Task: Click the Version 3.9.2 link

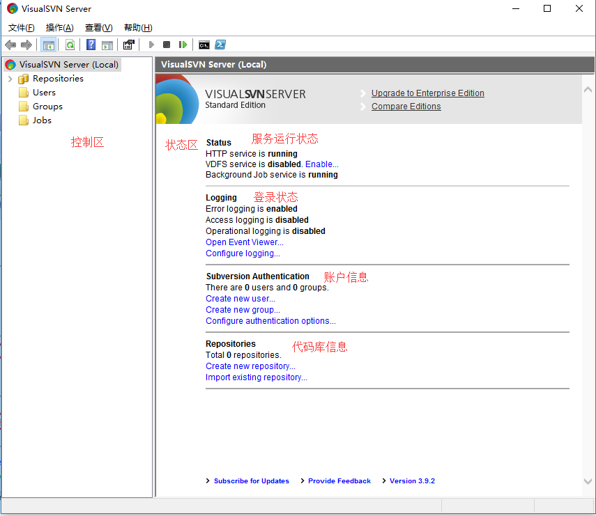Action: click(412, 481)
